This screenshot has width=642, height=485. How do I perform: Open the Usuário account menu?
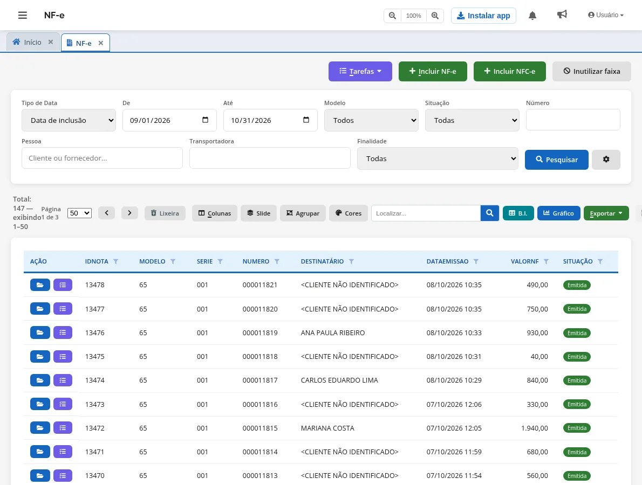point(606,15)
